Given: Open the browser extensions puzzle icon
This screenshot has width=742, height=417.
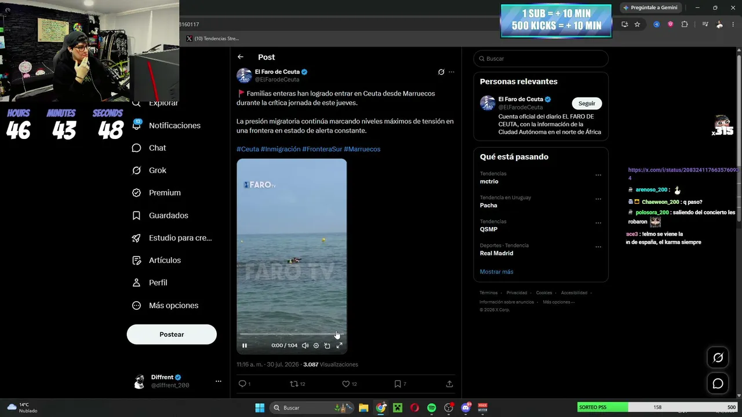Looking at the screenshot, I should tap(685, 24).
